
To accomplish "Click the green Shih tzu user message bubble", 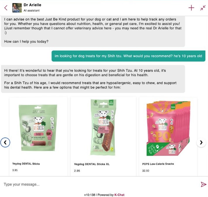I will coord(128,56).
